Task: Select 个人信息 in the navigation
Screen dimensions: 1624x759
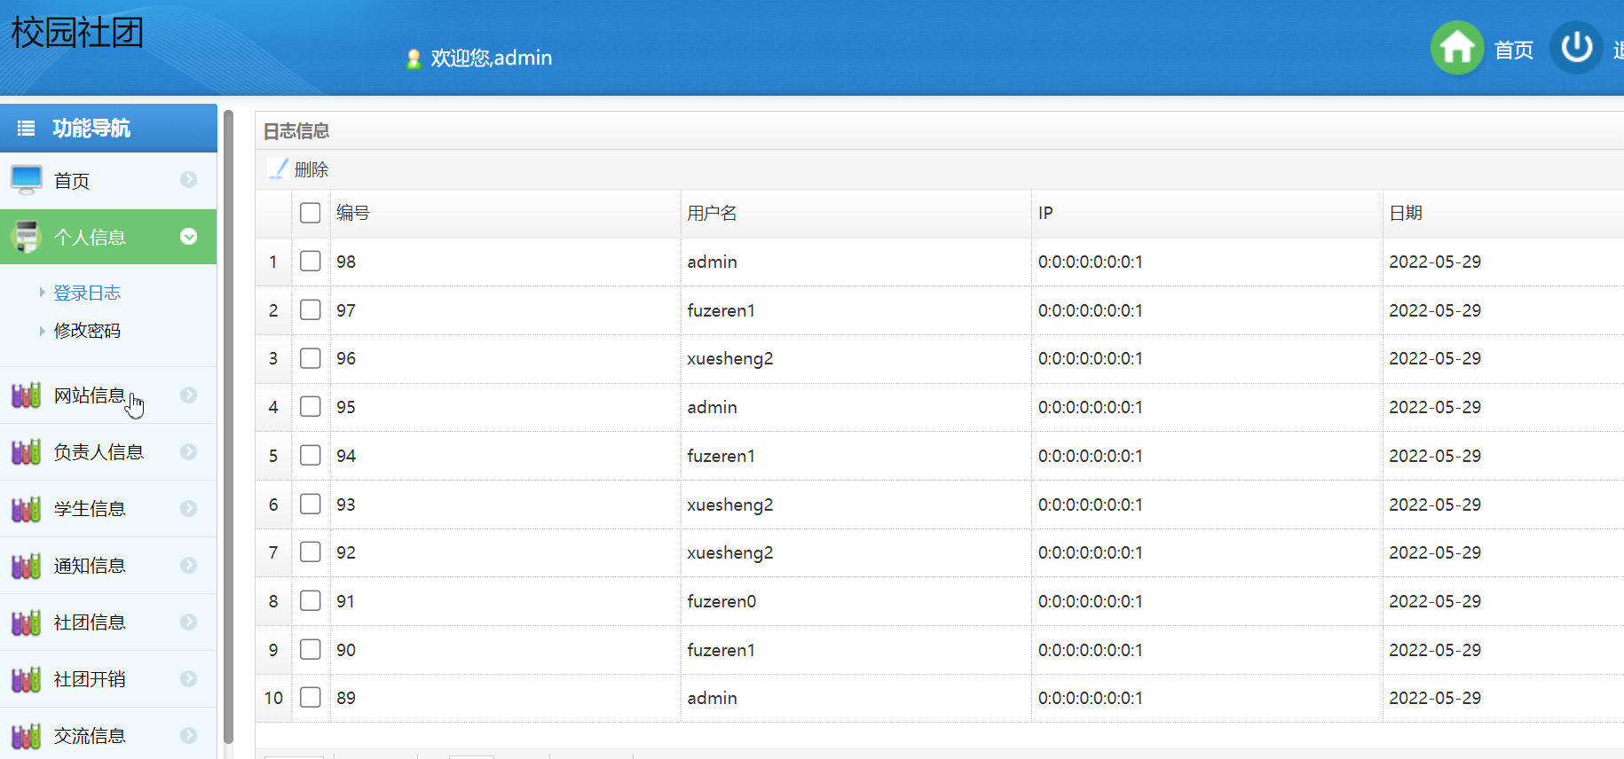Action: point(108,237)
